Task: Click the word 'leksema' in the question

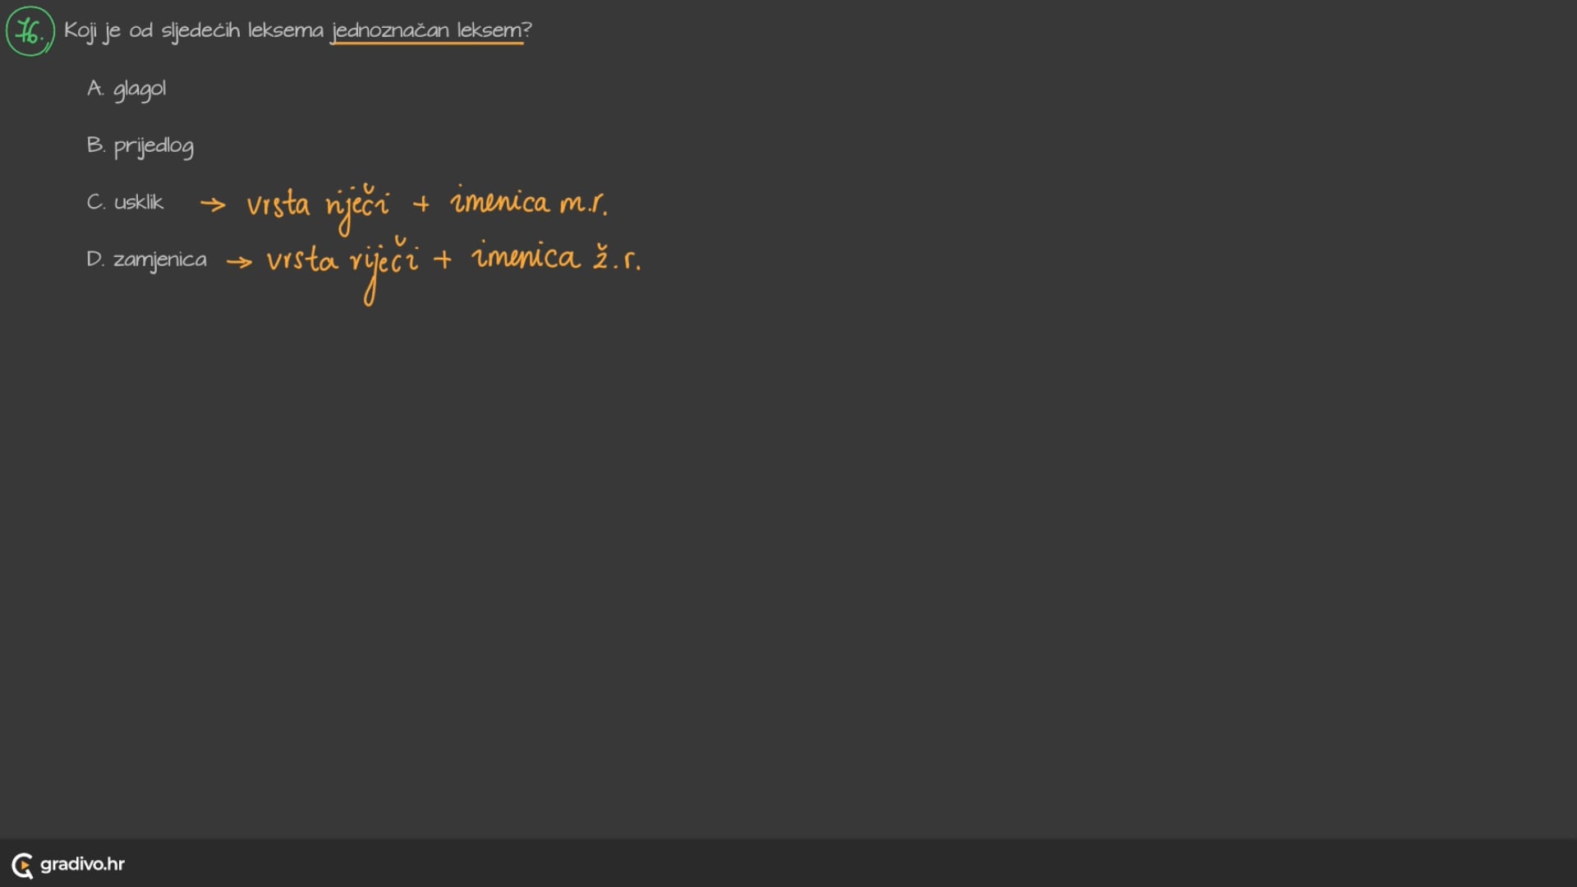Action: pyautogui.click(x=286, y=30)
